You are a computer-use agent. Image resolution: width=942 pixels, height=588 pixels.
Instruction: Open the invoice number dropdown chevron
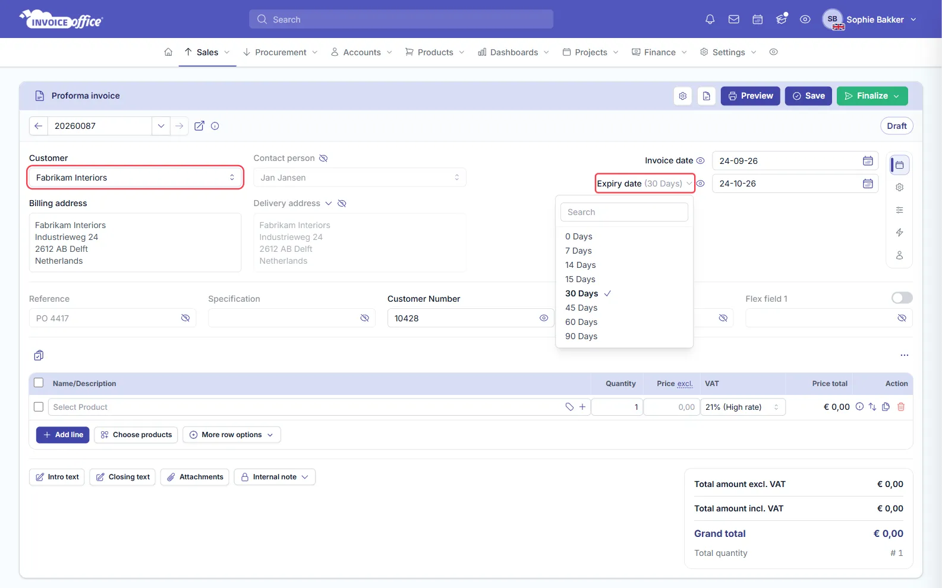pos(160,126)
